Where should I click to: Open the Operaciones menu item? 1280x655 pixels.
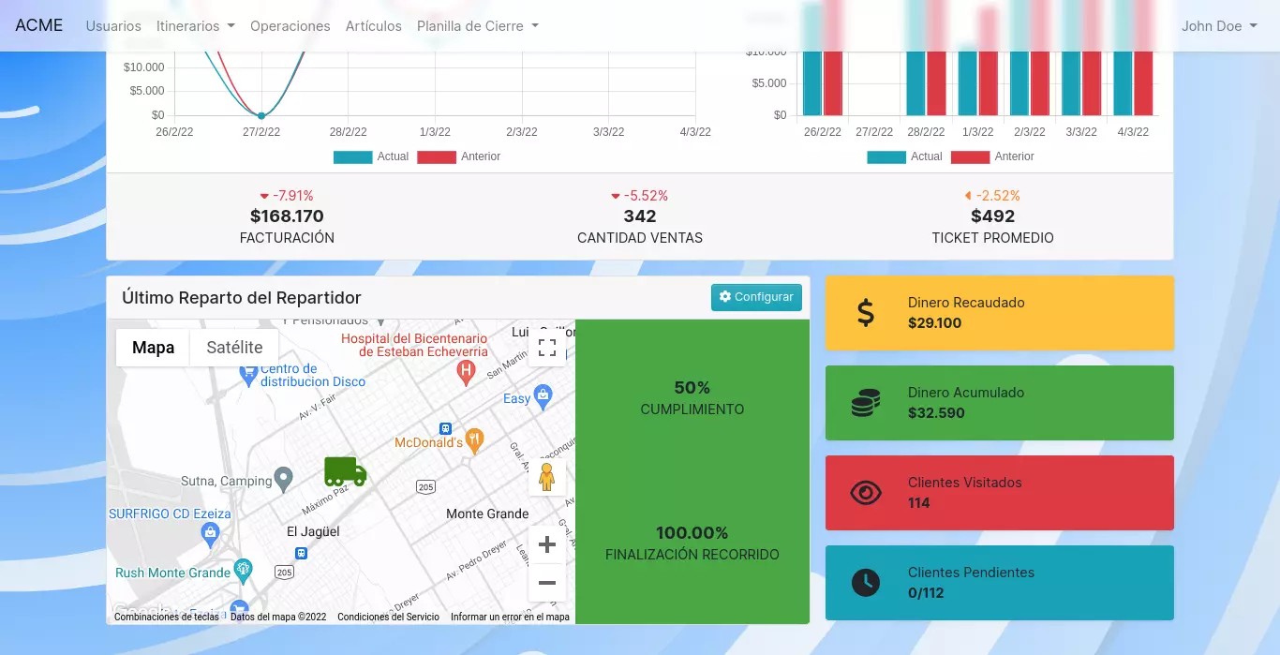pyautogui.click(x=290, y=25)
